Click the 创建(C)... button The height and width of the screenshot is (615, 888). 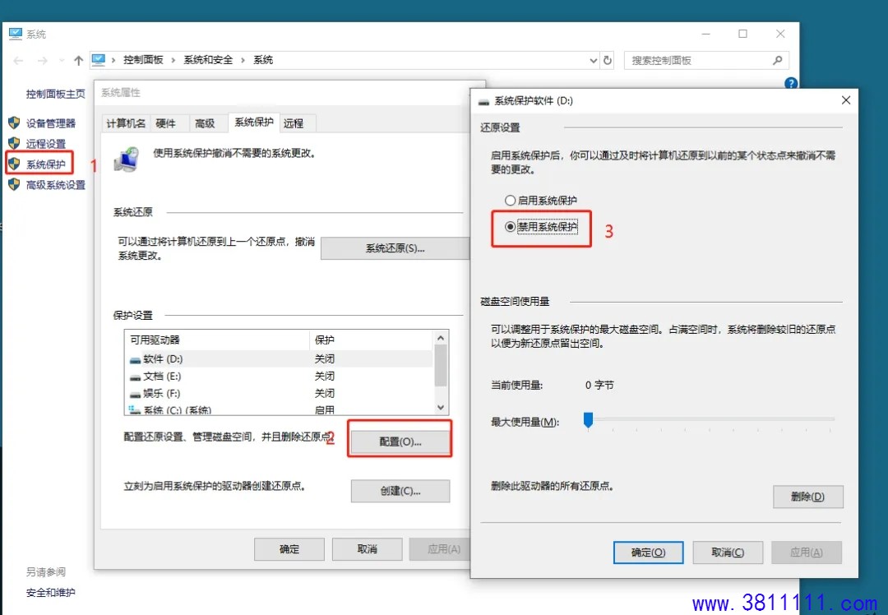[x=400, y=491]
